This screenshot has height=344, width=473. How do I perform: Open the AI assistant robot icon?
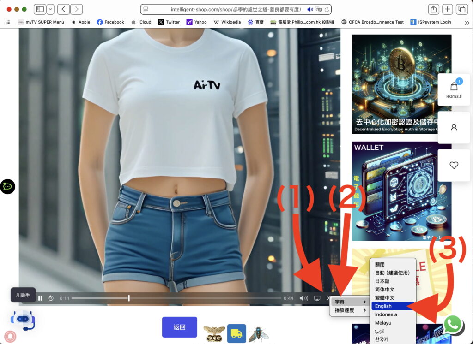pos(23,320)
